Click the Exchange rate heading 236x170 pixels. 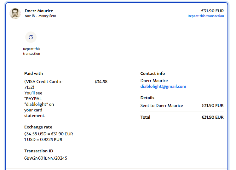38,127
